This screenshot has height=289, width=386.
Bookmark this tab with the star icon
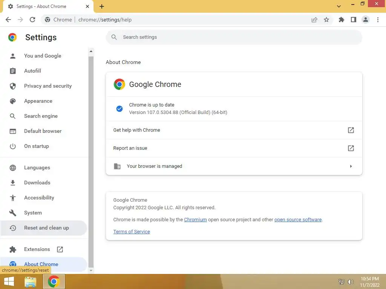pyautogui.click(x=326, y=20)
